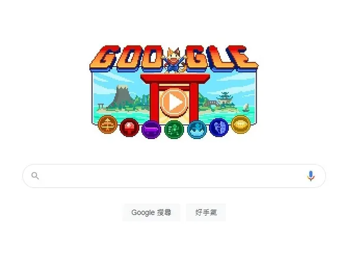Click the dark blue climbing badge
353x265 pixels.
[x=219, y=127]
